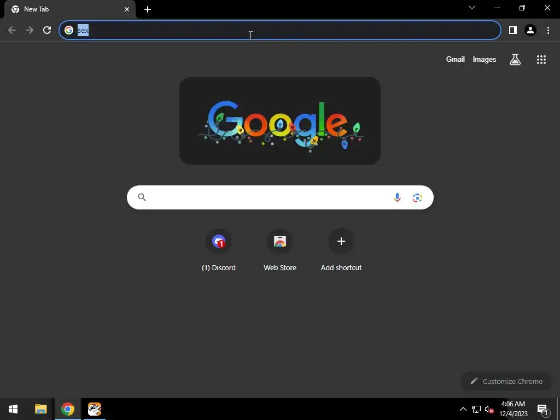Search by image with the Lens icon
This screenshot has height=420, width=560.
pos(417,197)
